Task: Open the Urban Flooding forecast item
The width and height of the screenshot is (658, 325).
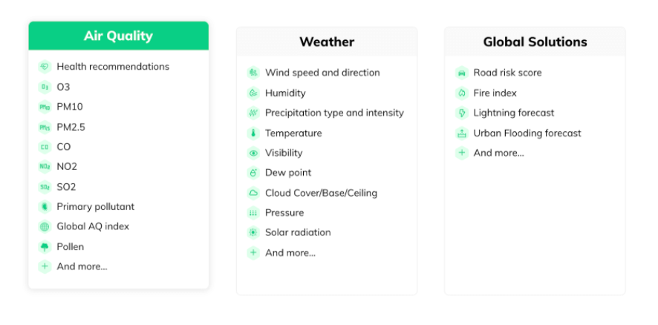Action: [518, 134]
